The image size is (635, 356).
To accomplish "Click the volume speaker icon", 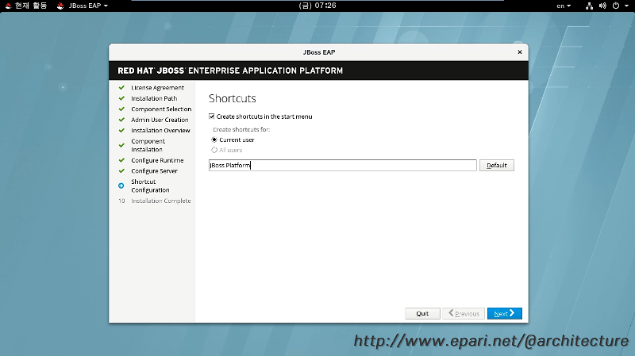I will coord(602,6).
